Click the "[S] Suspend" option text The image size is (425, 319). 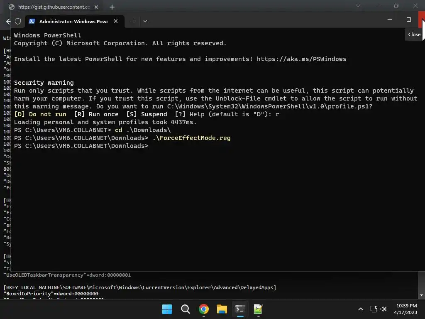tap(147, 114)
